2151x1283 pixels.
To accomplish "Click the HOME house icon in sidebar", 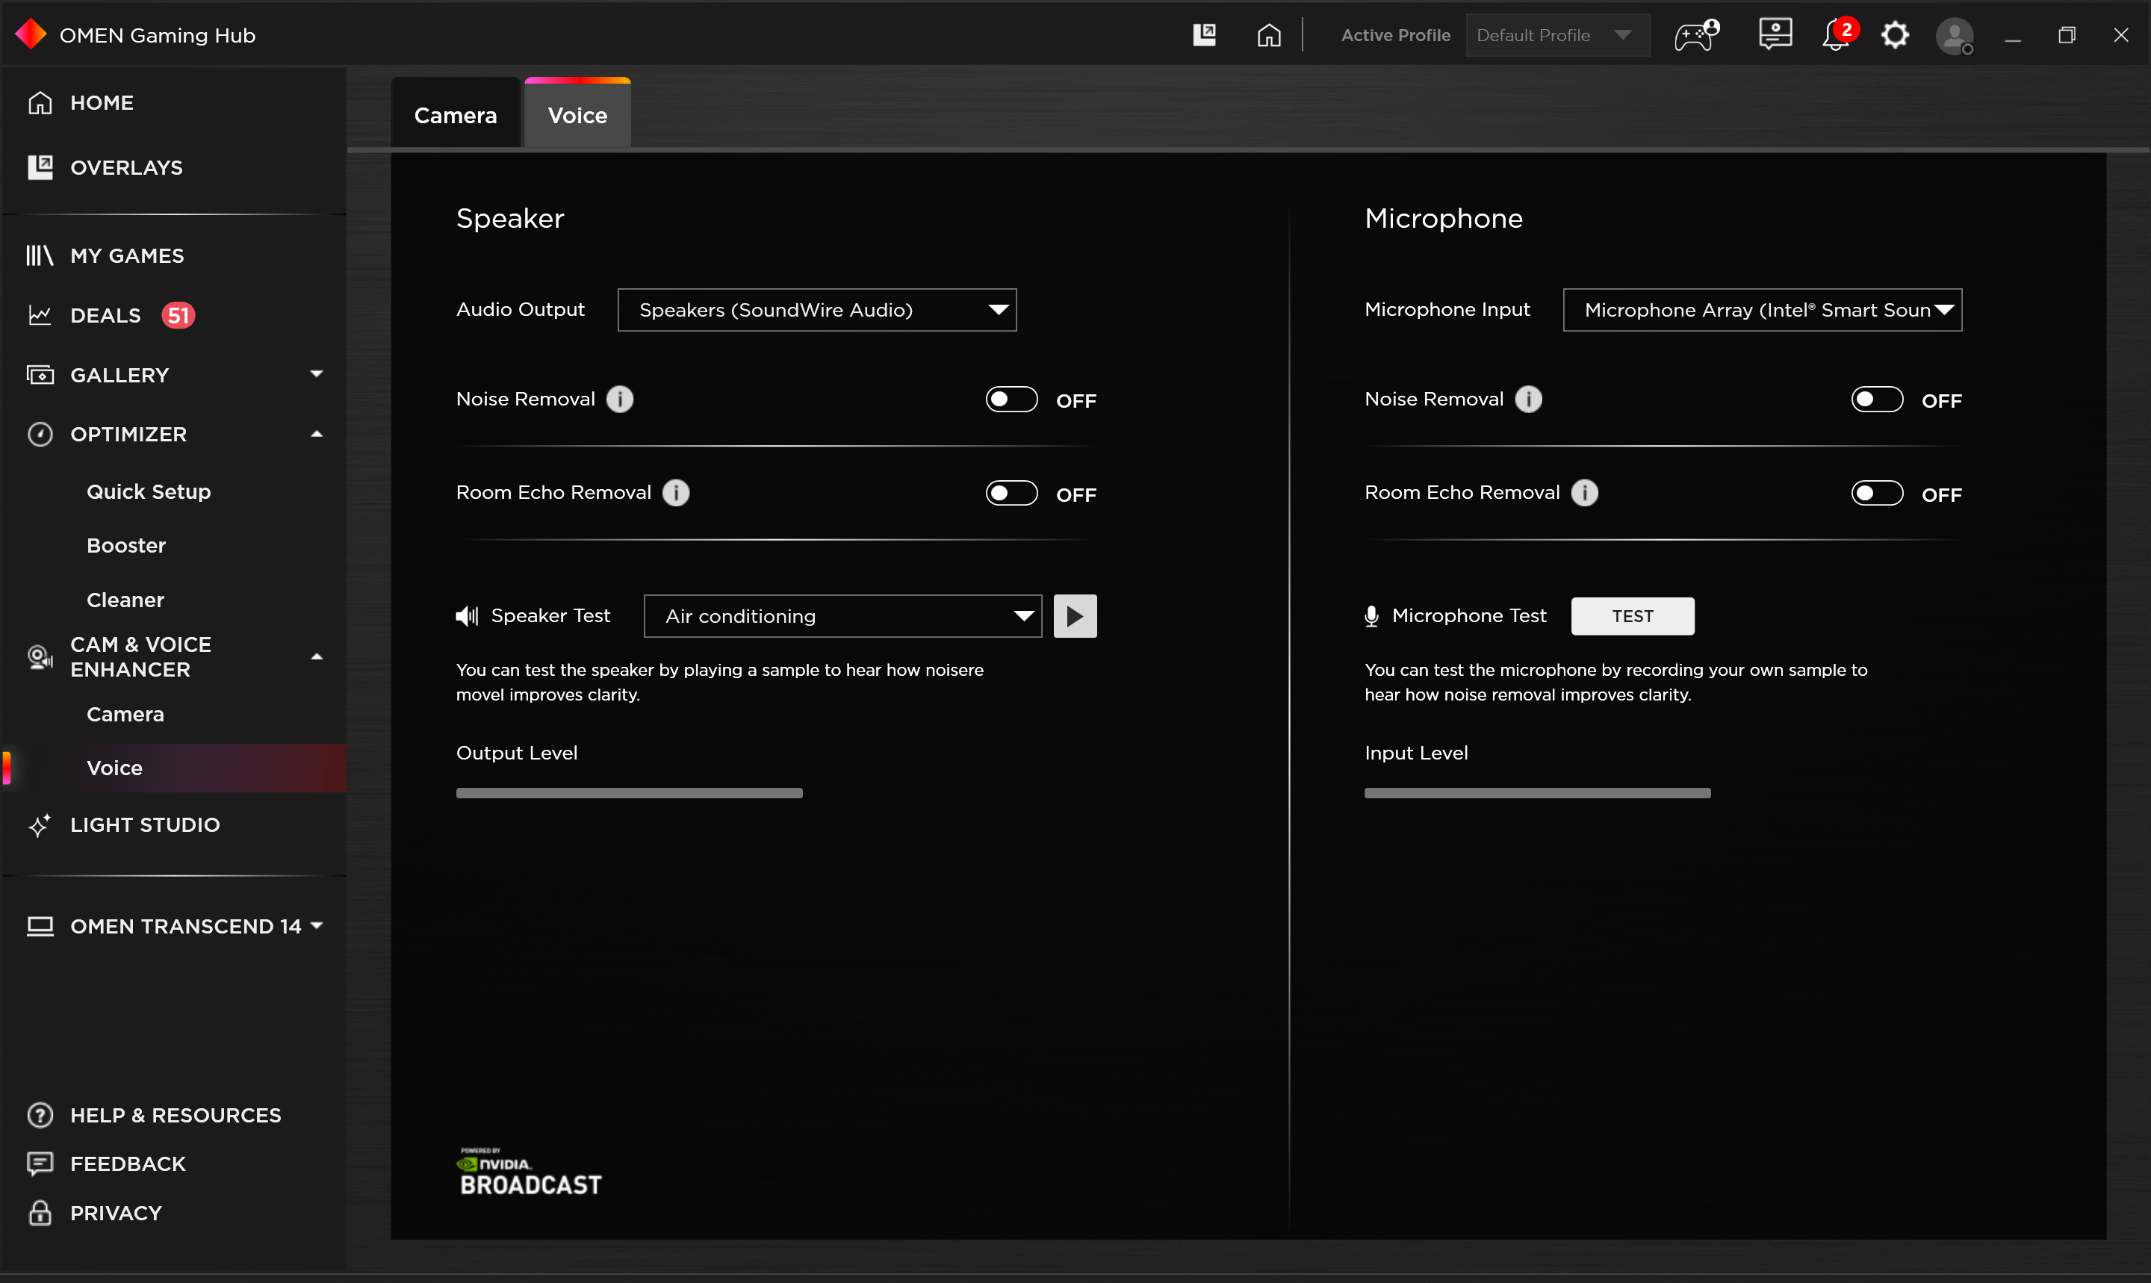I will pos(40,102).
